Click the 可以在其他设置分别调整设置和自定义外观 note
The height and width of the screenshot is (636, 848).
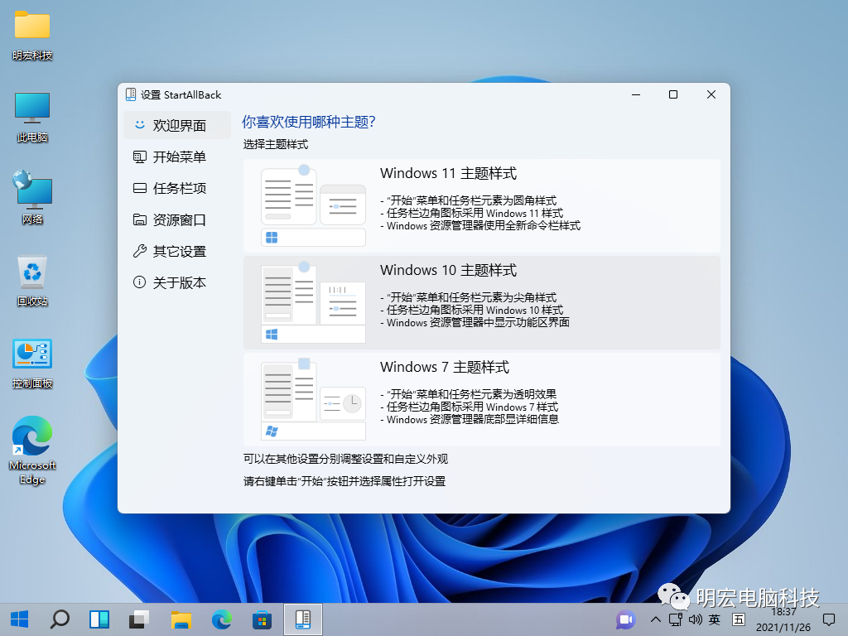click(x=345, y=459)
